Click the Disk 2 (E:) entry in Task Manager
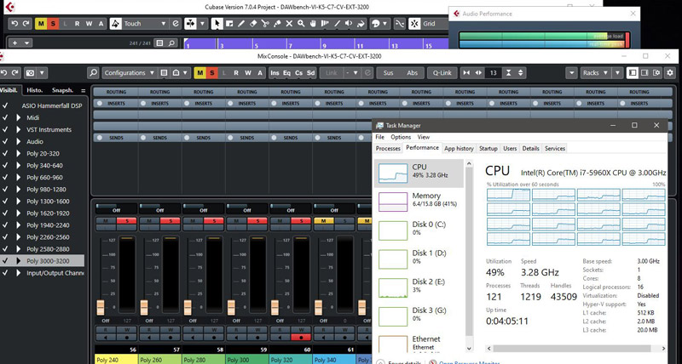The image size is (682, 364). click(x=419, y=287)
